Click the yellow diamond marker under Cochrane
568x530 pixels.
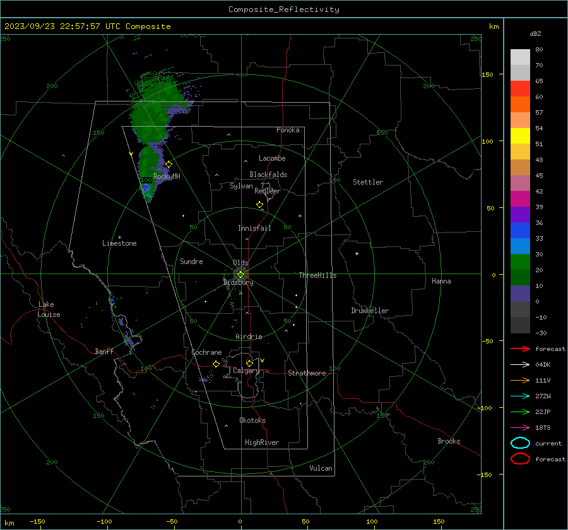tap(216, 364)
